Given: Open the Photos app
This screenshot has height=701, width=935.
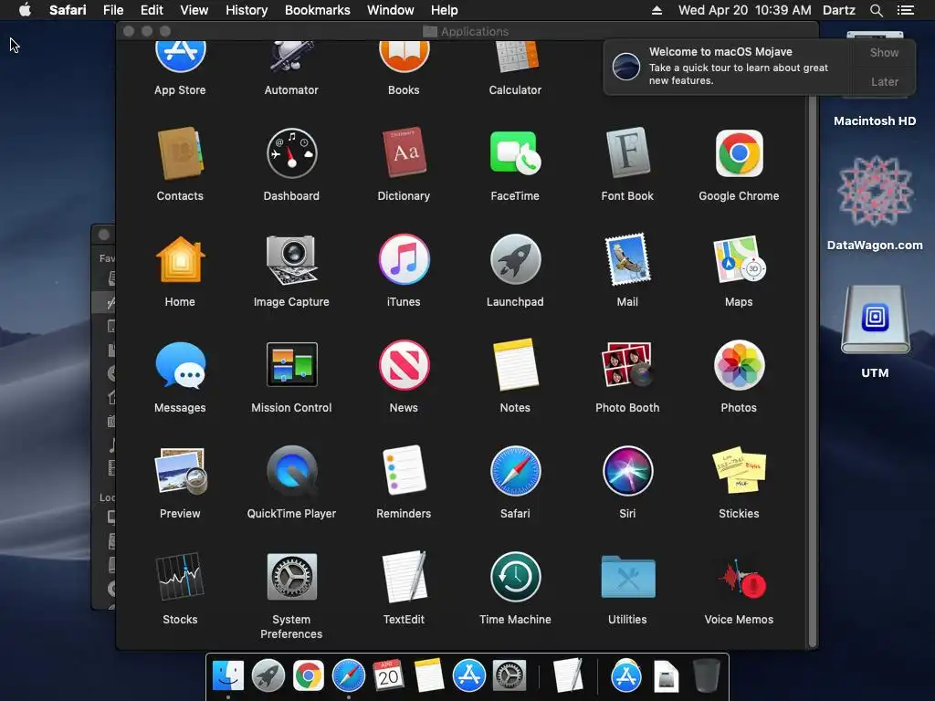Looking at the screenshot, I should point(739,365).
